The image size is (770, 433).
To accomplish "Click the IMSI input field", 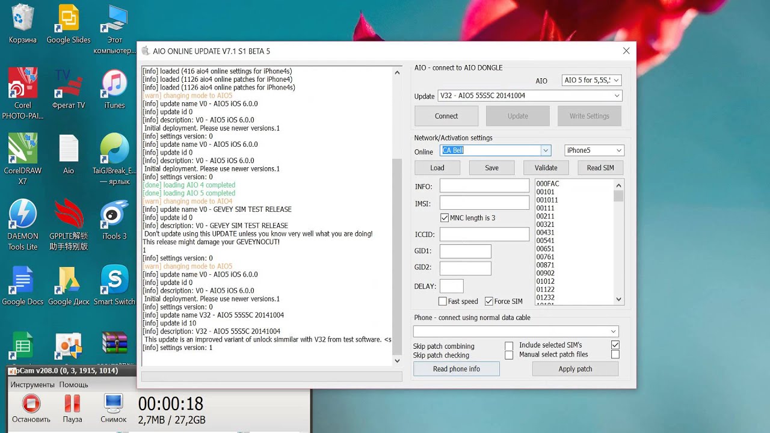I will coord(484,203).
